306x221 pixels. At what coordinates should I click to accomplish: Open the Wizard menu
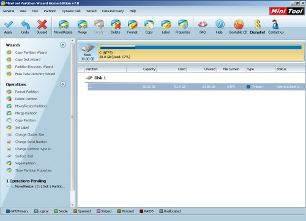(91, 11)
